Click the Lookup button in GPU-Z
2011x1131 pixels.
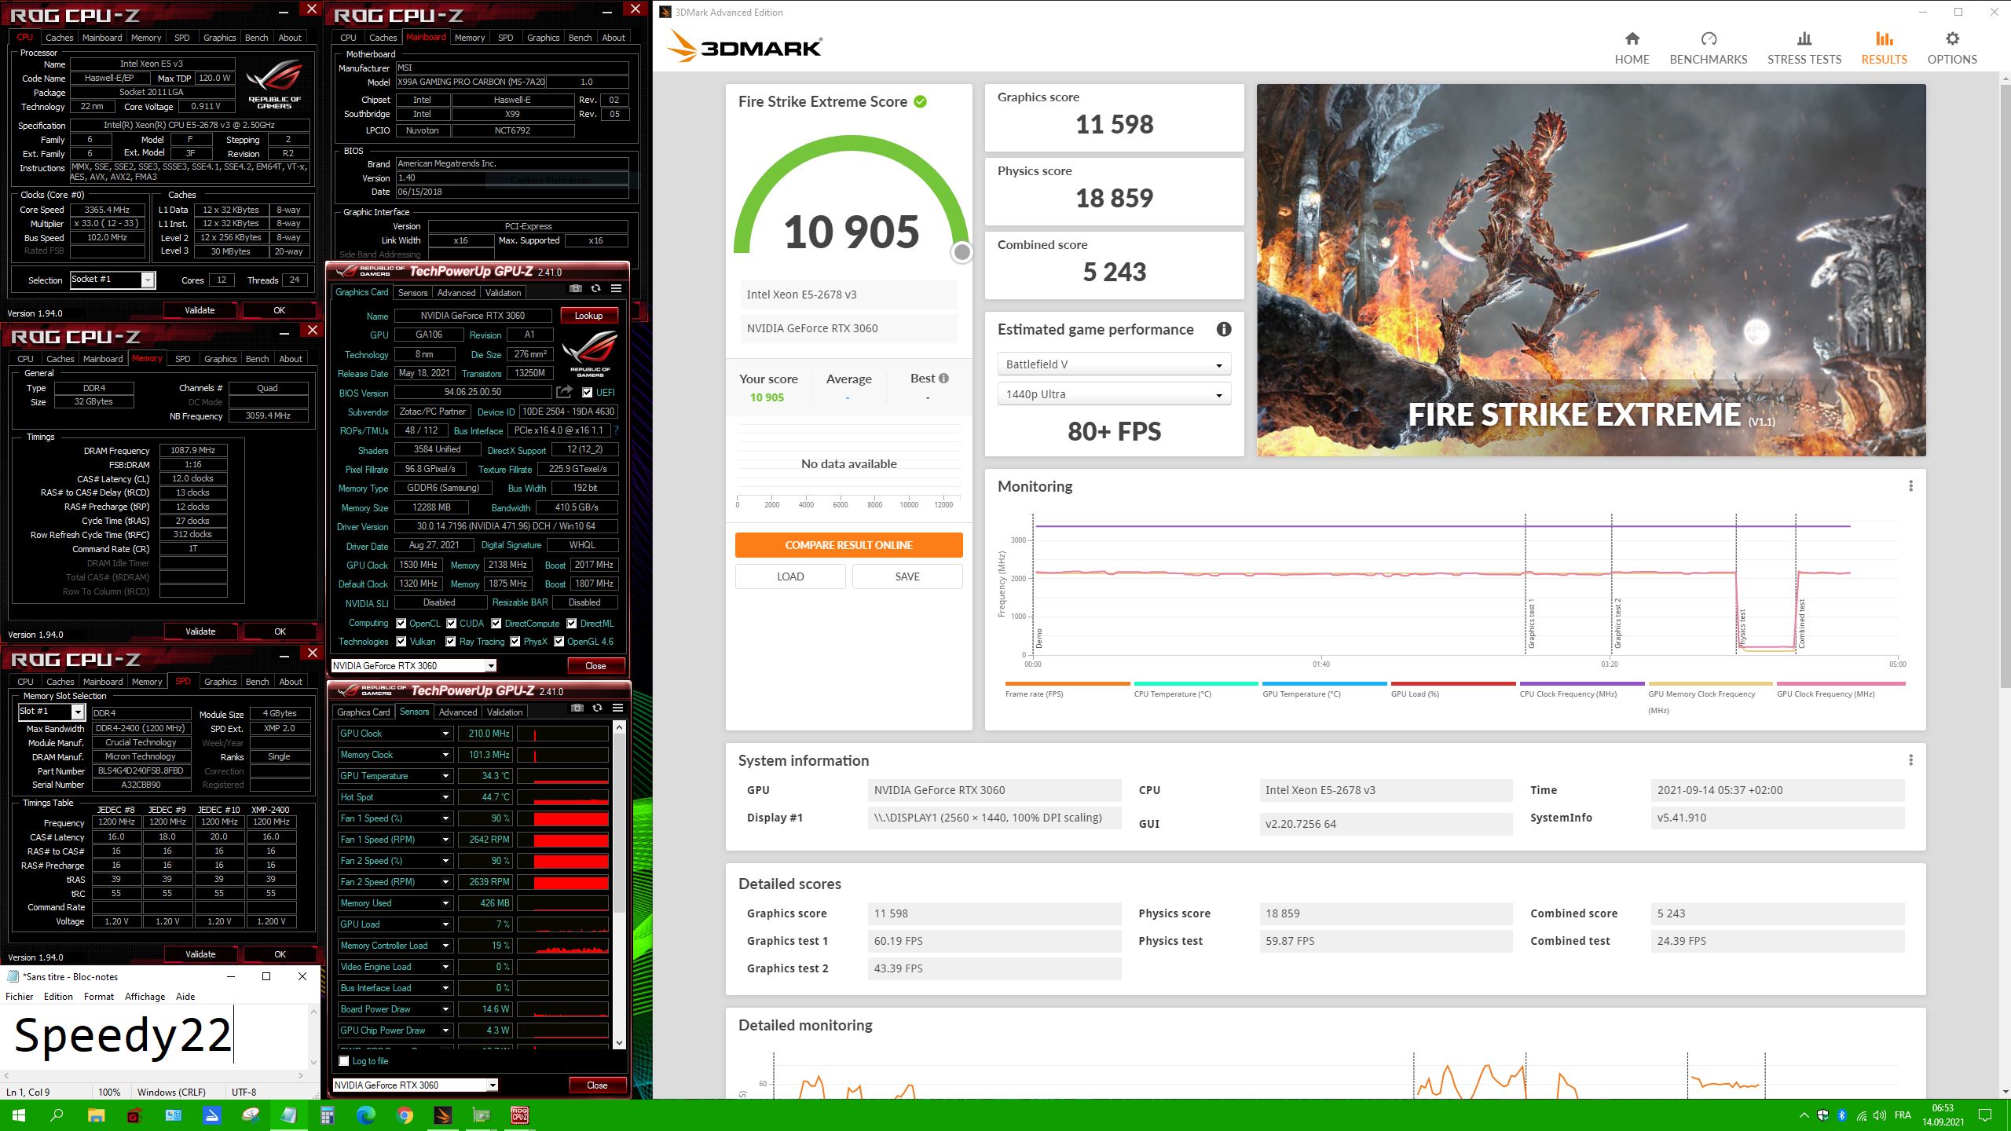[x=589, y=316]
